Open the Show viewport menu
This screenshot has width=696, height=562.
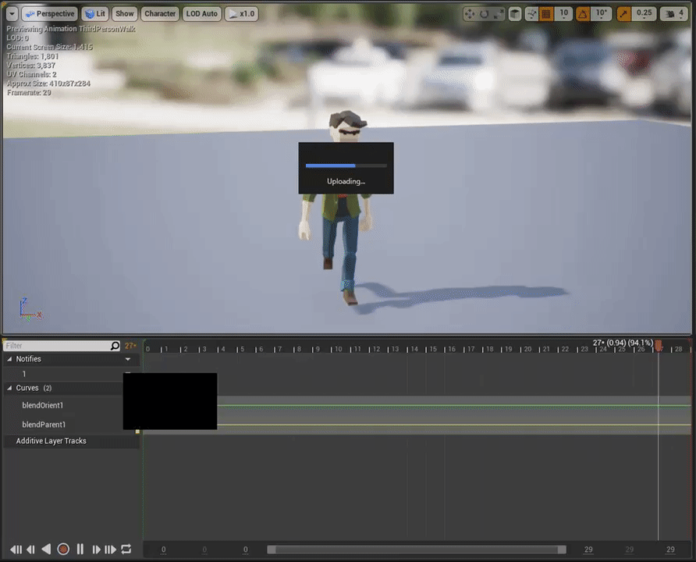pyautogui.click(x=125, y=13)
